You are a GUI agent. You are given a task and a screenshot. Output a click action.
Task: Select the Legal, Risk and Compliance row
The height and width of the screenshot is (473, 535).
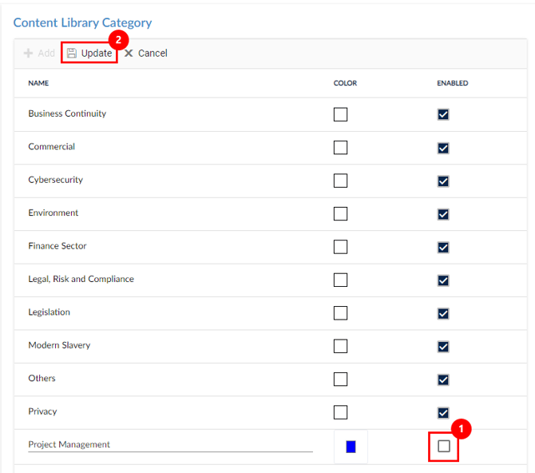click(81, 280)
